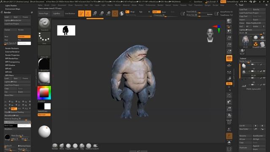Click the white secondary color swatch
270x152 pixels.
click(48, 106)
